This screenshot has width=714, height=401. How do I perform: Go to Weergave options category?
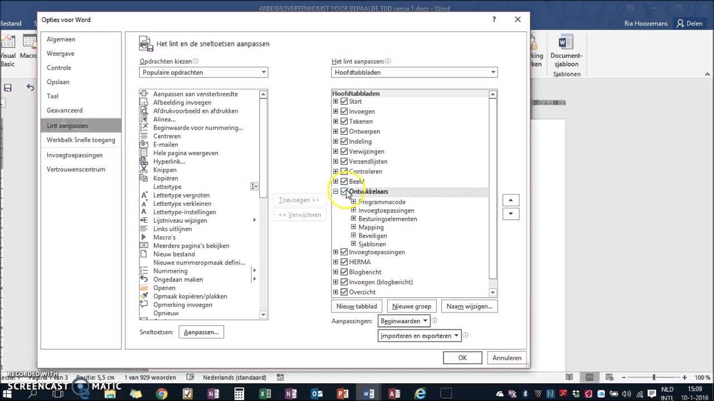(60, 53)
